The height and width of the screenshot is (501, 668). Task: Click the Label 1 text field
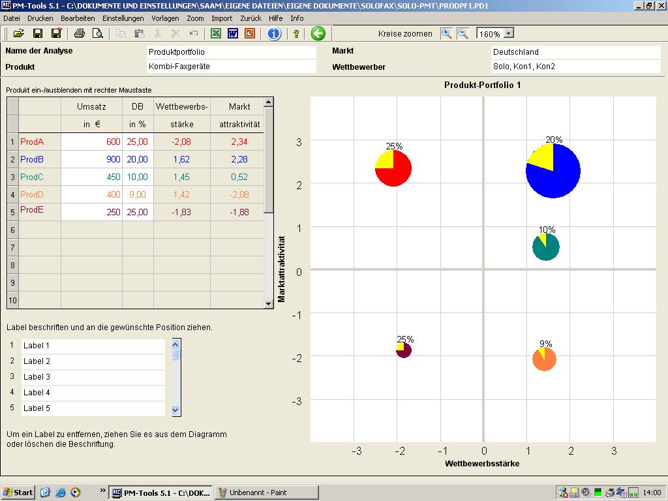93,346
